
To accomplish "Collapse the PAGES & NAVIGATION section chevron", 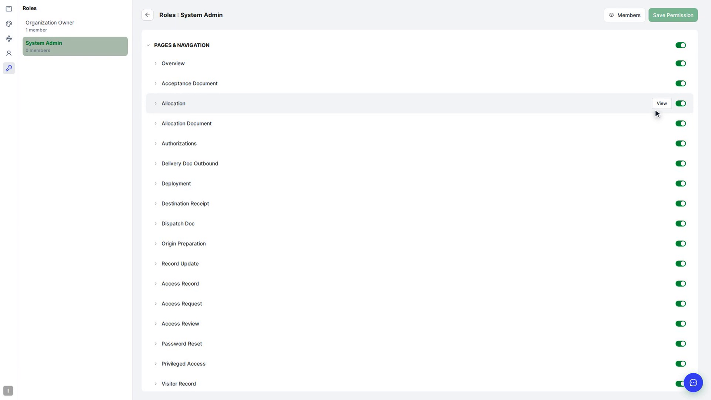I will click(x=148, y=45).
